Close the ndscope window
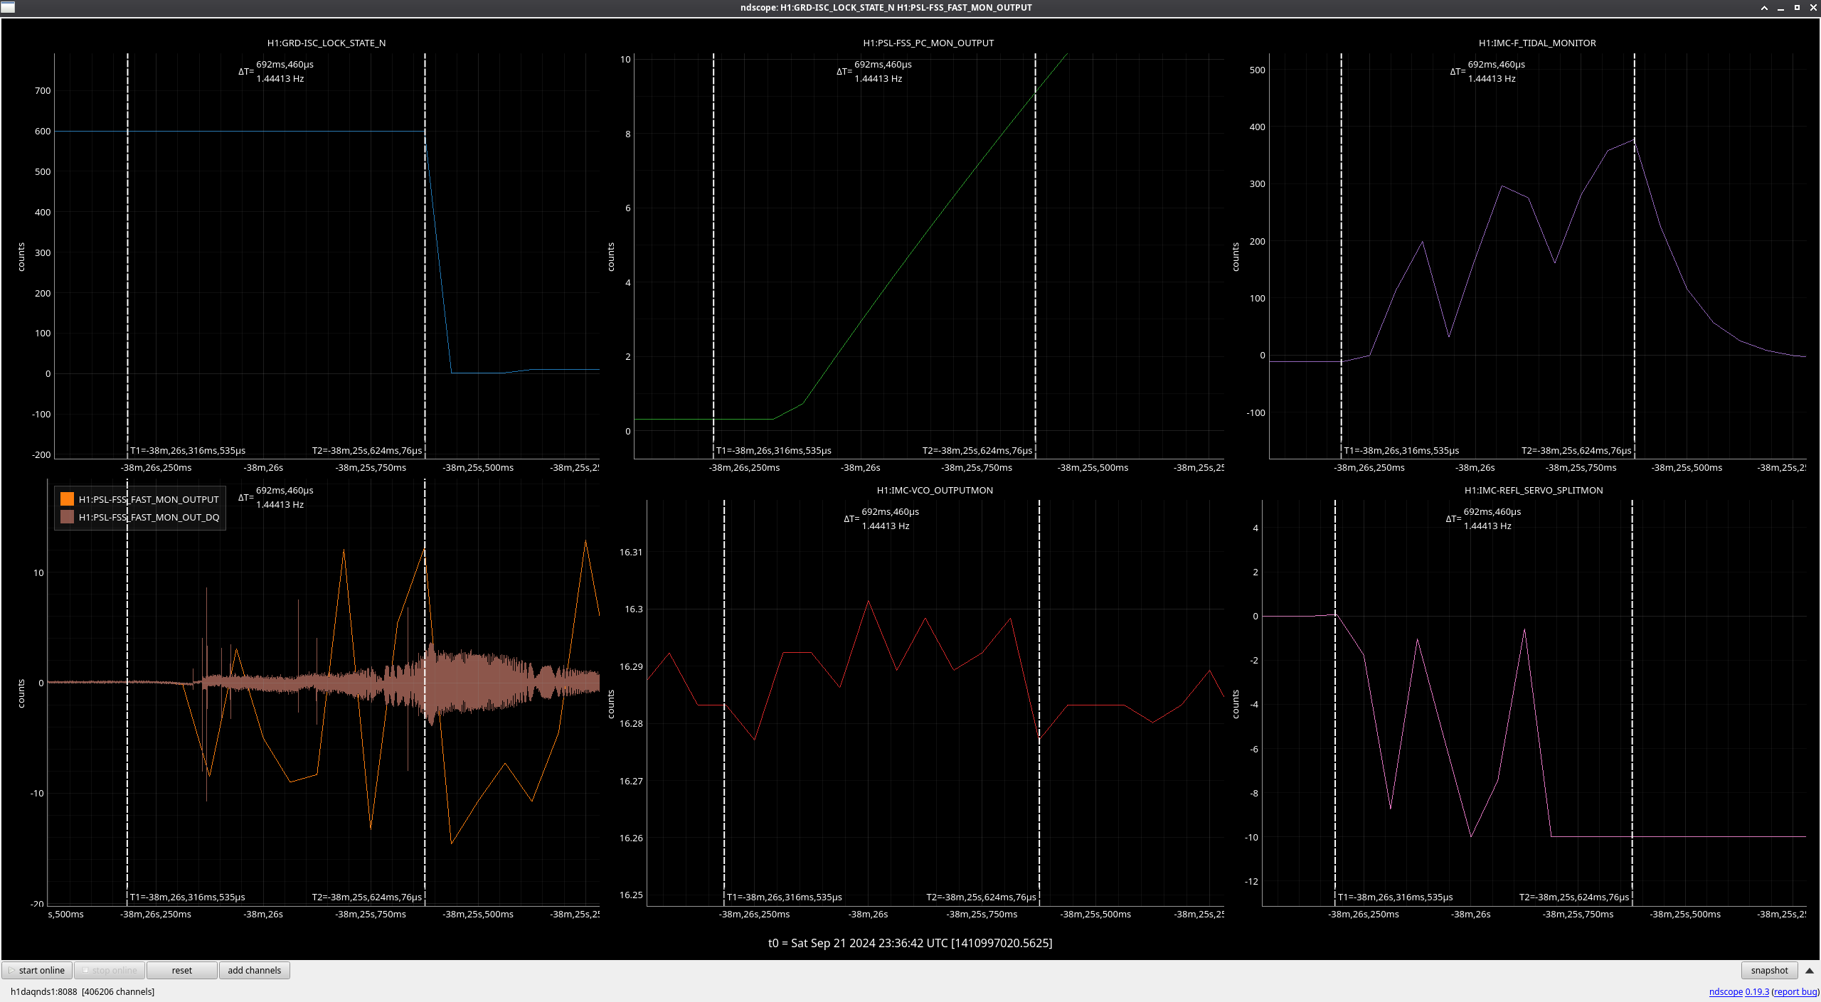Image resolution: width=1821 pixels, height=1002 pixels. coord(1813,8)
